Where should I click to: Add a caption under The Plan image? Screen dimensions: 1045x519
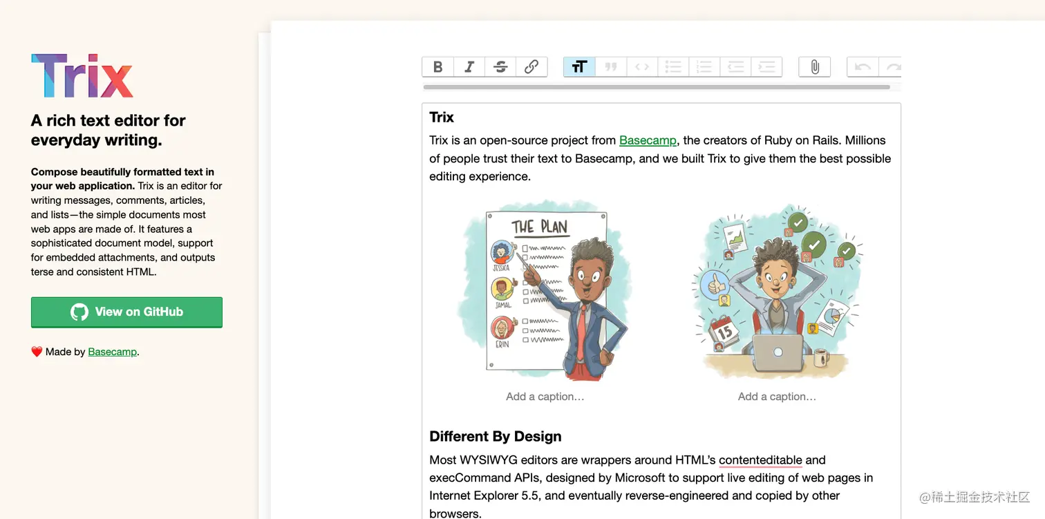545,397
